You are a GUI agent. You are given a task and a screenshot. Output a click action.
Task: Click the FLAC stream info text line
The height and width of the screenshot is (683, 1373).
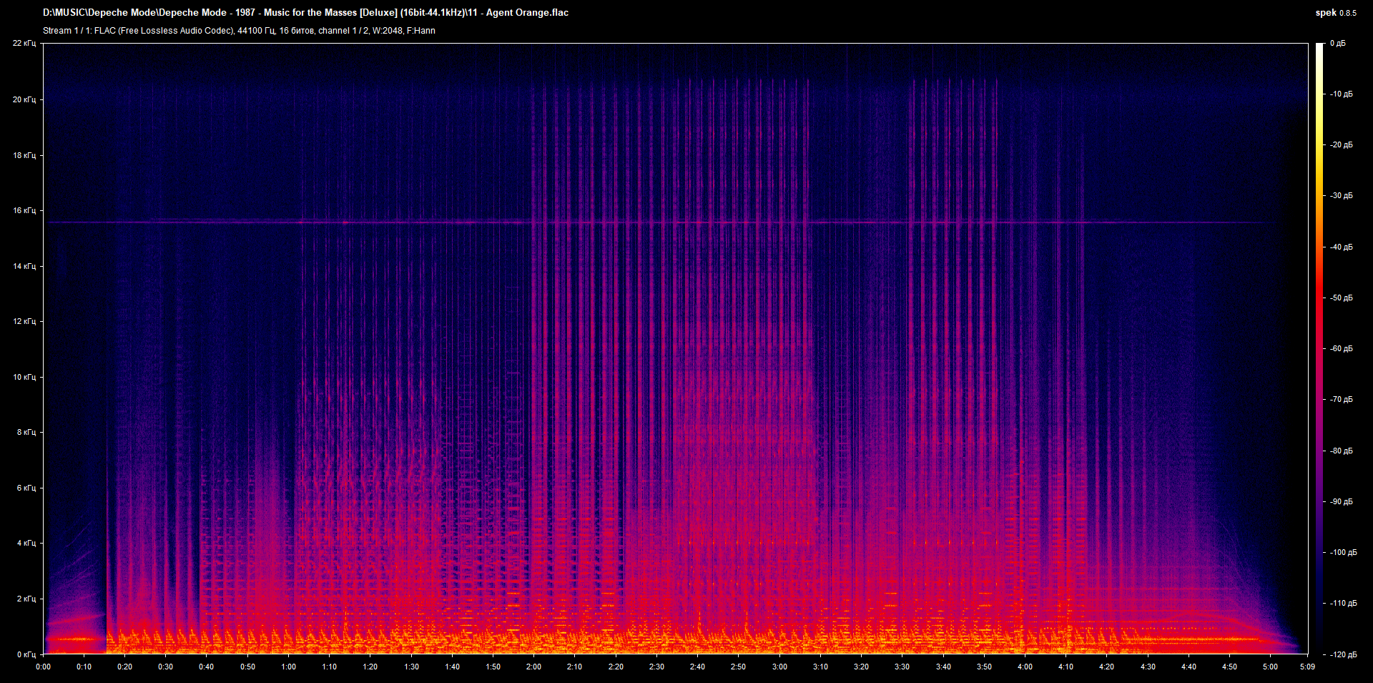click(239, 31)
